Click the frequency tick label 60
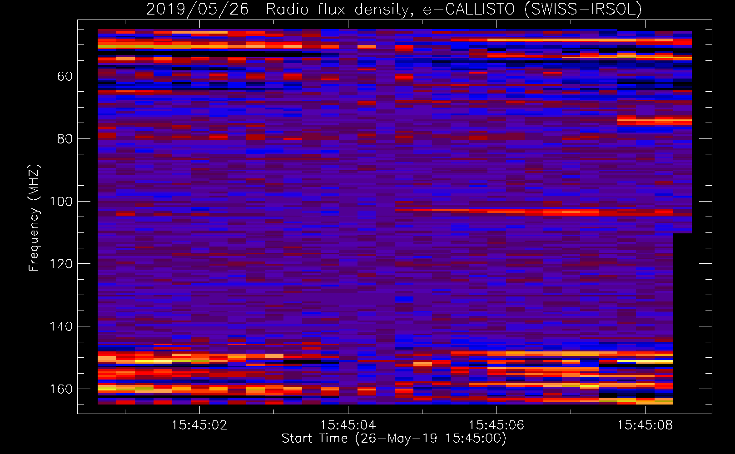Screen dimensions: 735x454 [x=65, y=76]
